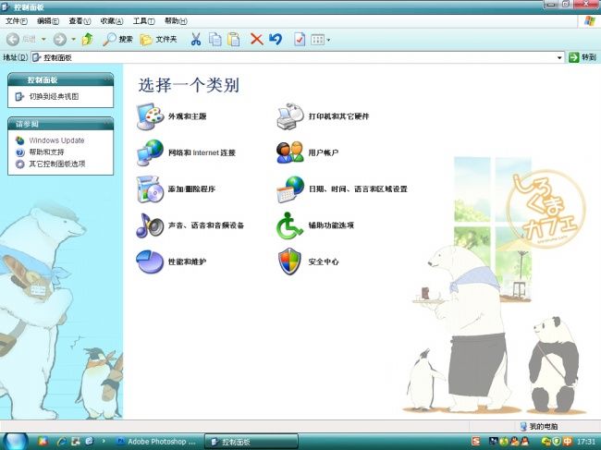Click the Cut scissors toolbar icon

tap(196, 39)
